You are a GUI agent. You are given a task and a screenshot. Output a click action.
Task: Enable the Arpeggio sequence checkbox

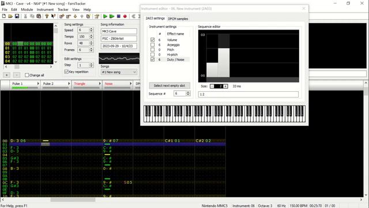point(152,44)
